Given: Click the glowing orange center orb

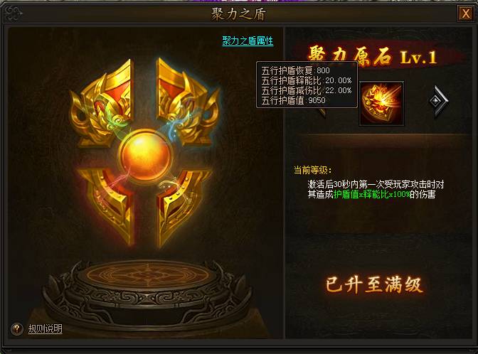Looking at the screenshot, I should click(145, 157).
